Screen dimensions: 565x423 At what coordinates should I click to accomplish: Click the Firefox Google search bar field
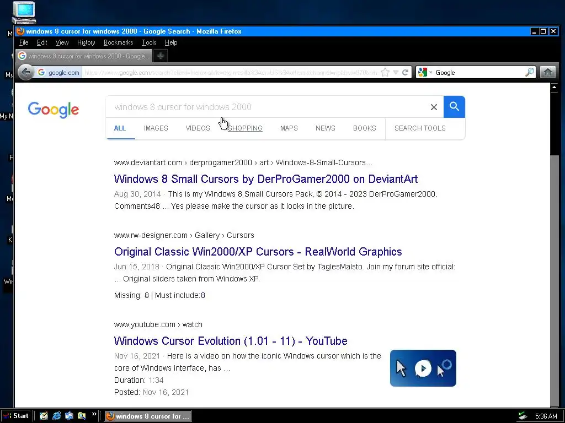coord(479,72)
